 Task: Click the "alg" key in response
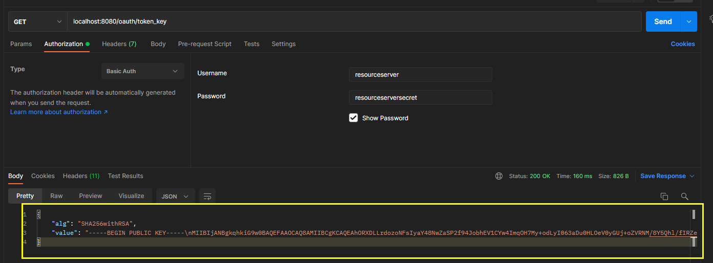pyautogui.click(x=60, y=224)
